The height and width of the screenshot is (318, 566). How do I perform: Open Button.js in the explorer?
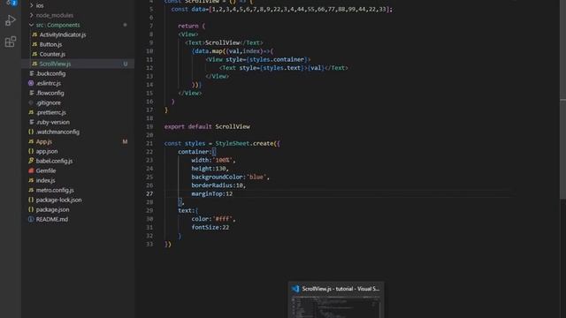[x=50, y=44]
